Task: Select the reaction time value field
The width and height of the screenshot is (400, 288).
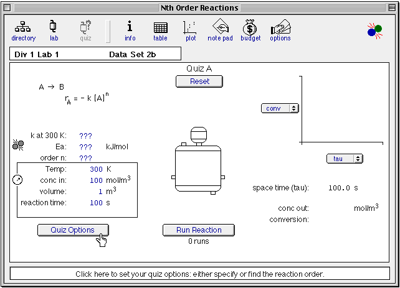Action: tap(96, 203)
